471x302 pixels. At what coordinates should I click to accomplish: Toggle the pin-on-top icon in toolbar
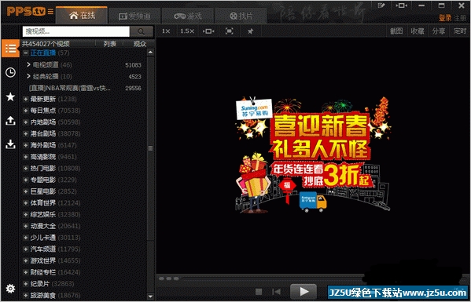click(250, 31)
